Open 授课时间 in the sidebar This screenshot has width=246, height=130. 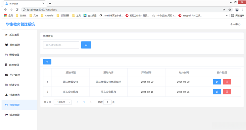[19, 95]
